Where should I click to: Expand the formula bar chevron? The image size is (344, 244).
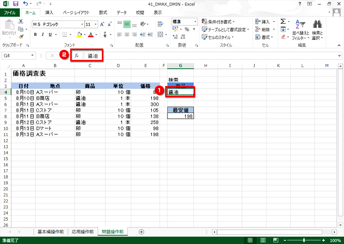coord(339,56)
